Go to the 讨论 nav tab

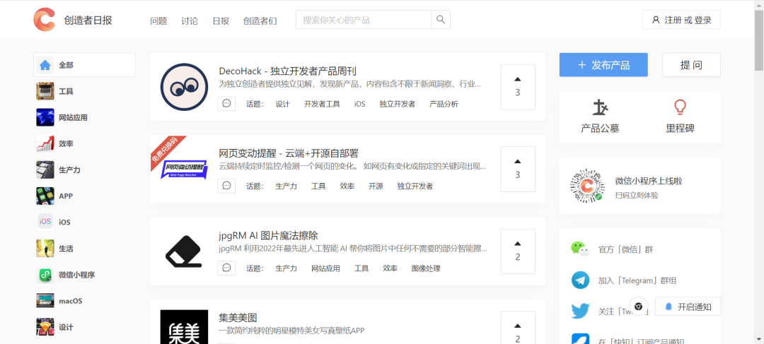click(x=190, y=20)
